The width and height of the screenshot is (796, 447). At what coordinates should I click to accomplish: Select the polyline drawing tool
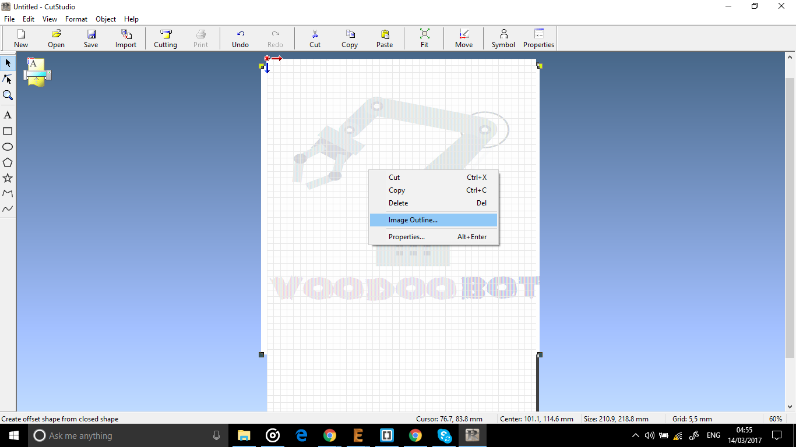(8, 193)
